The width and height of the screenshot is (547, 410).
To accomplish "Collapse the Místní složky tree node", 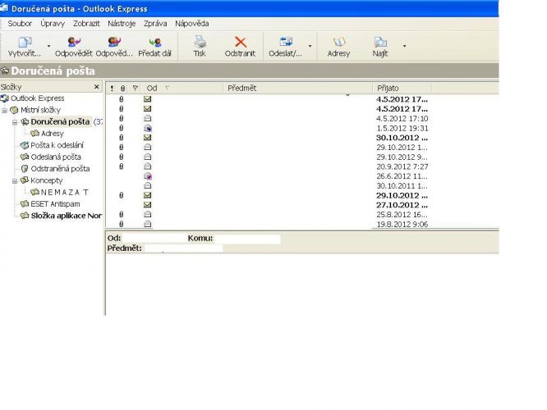I will coord(5,111).
